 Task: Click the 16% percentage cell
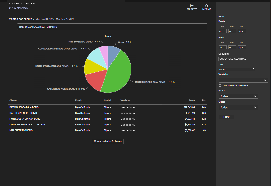click(x=204, y=113)
